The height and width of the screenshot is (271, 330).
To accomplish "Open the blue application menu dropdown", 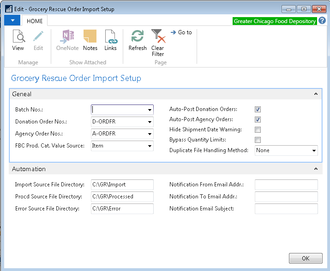I will [12, 21].
